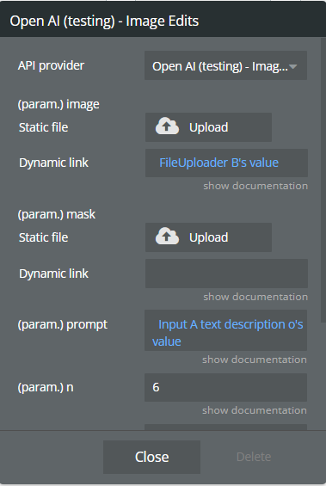326x486 pixels.
Task: Show documentation for the n parameter
Action: [255, 410]
